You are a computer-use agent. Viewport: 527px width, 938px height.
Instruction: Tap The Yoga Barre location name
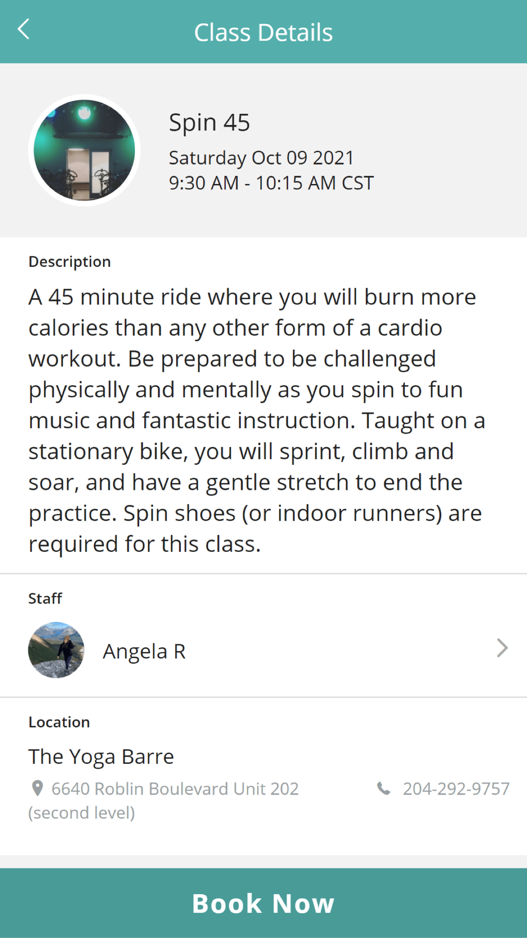[x=101, y=757]
